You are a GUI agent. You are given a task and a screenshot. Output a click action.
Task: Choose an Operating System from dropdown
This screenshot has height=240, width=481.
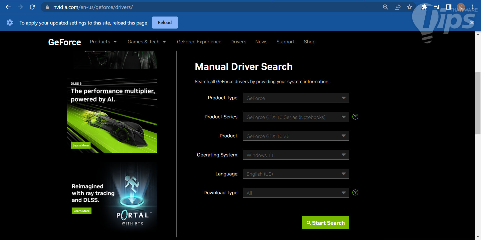click(296, 155)
